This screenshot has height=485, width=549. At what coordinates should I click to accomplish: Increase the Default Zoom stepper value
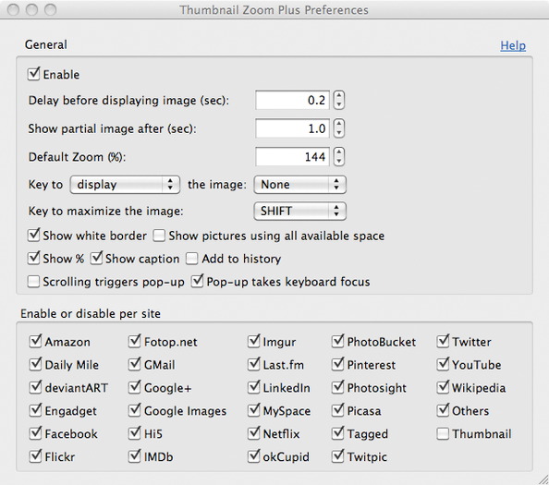tap(338, 152)
